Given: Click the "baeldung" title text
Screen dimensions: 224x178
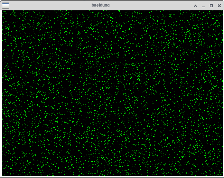Looking at the screenshot, I should click(x=101, y=5).
